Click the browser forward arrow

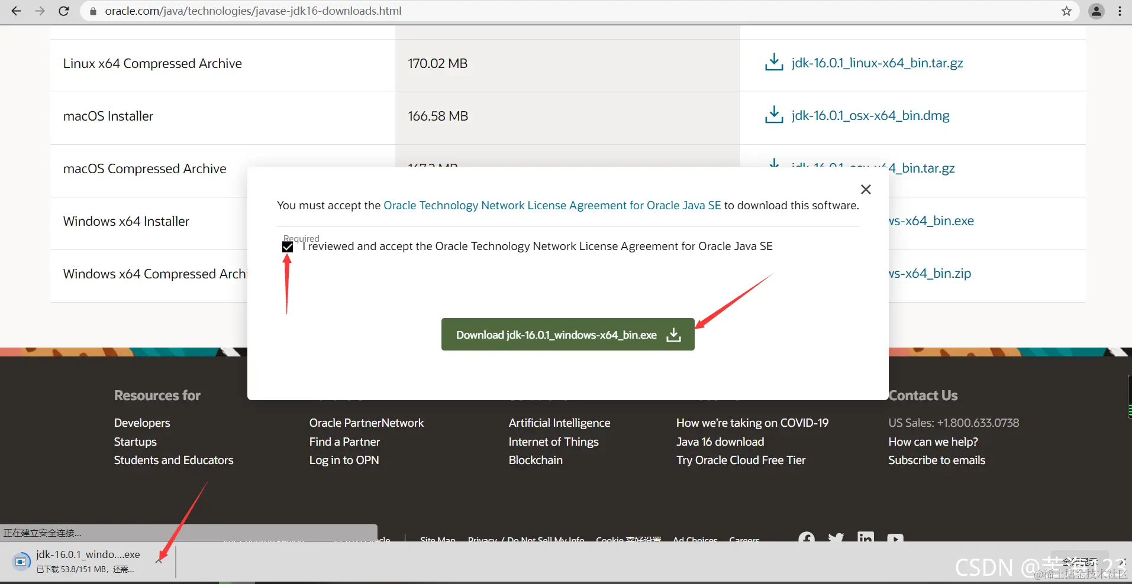pos(40,11)
